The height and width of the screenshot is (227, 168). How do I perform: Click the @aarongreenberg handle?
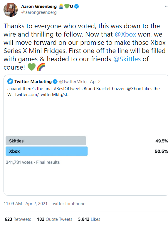(x=39, y=12)
